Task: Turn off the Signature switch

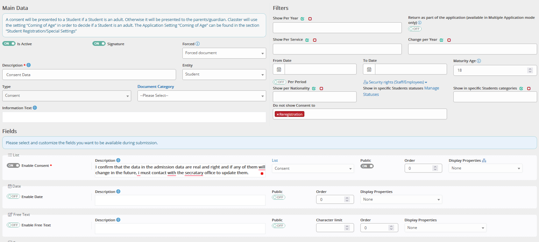Action: pos(99,44)
